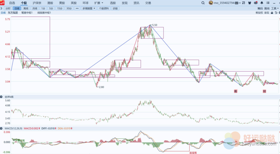Open the 美股 tab
The image size is (280, 154).
62,3
